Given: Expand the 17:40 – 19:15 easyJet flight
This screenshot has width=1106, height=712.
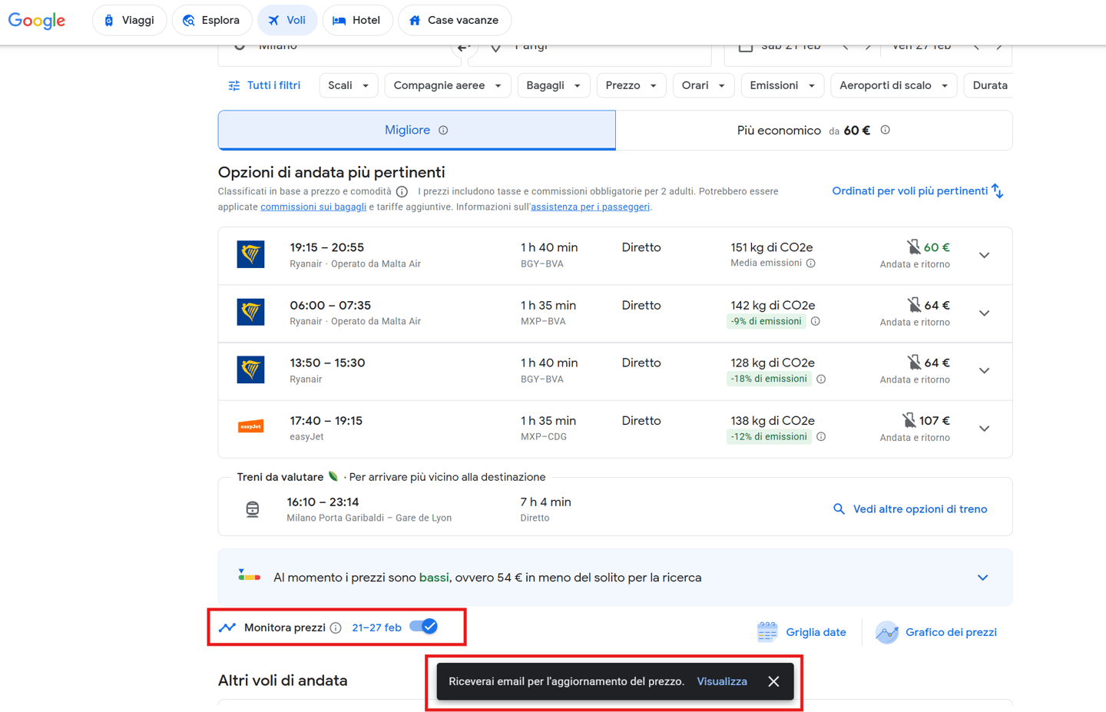Looking at the screenshot, I should (x=984, y=429).
